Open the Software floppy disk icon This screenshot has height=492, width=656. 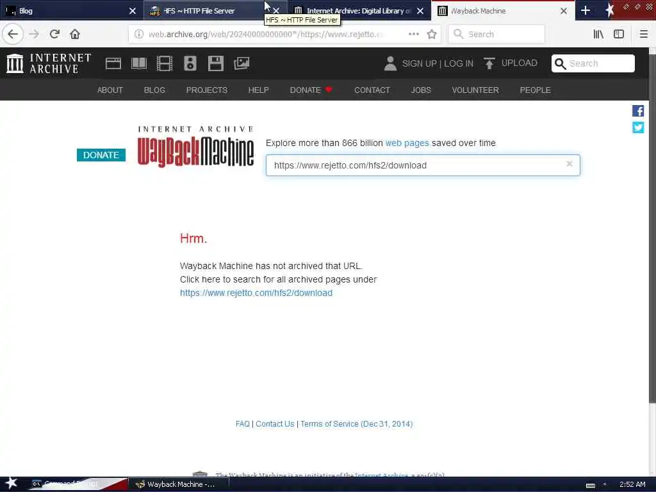coord(215,63)
